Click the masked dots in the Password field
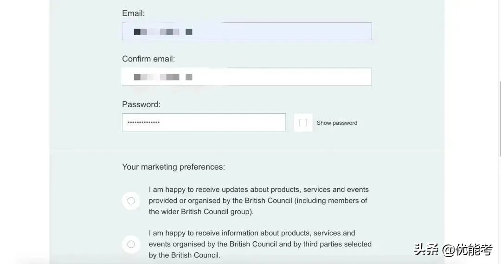Image resolution: width=501 pixels, height=264 pixels. pyautogui.click(x=144, y=123)
